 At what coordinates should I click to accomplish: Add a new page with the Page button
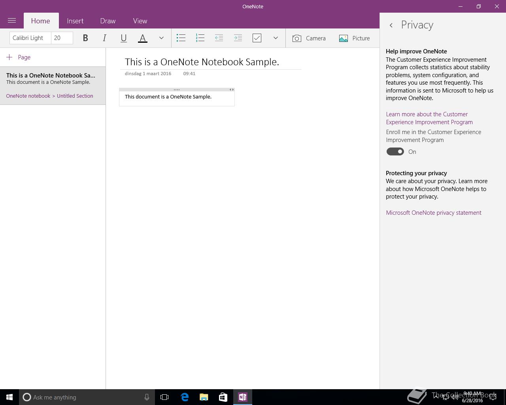click(x=19, y=57)
